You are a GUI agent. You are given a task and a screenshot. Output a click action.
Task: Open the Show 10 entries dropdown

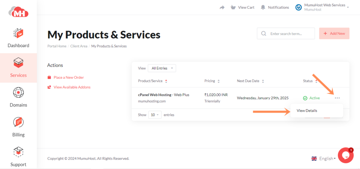coord(154,115)
